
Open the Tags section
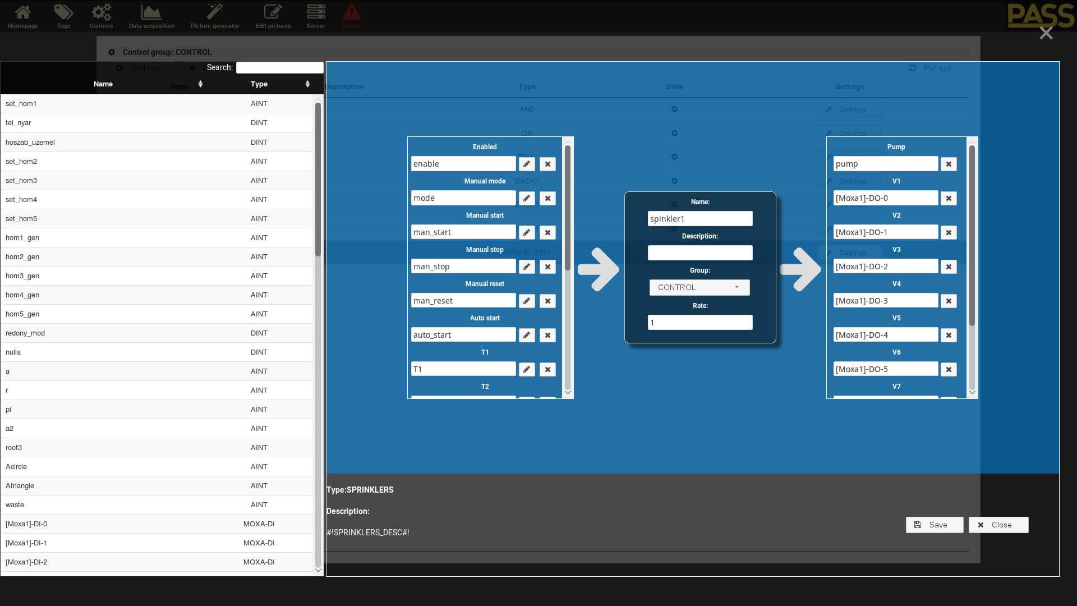(x=63, y=16)
